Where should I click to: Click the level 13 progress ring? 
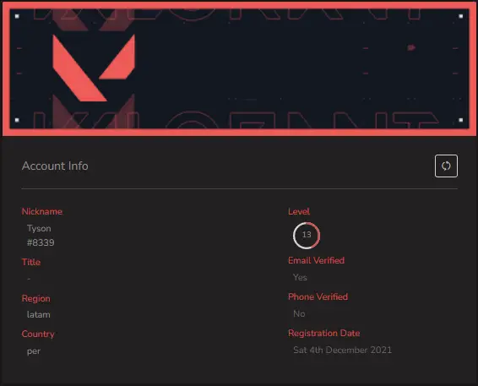(x=307, y=235)
